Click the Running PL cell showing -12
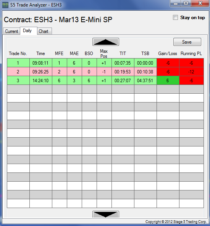Screen dimensions: 210x226 click(191, 72)
